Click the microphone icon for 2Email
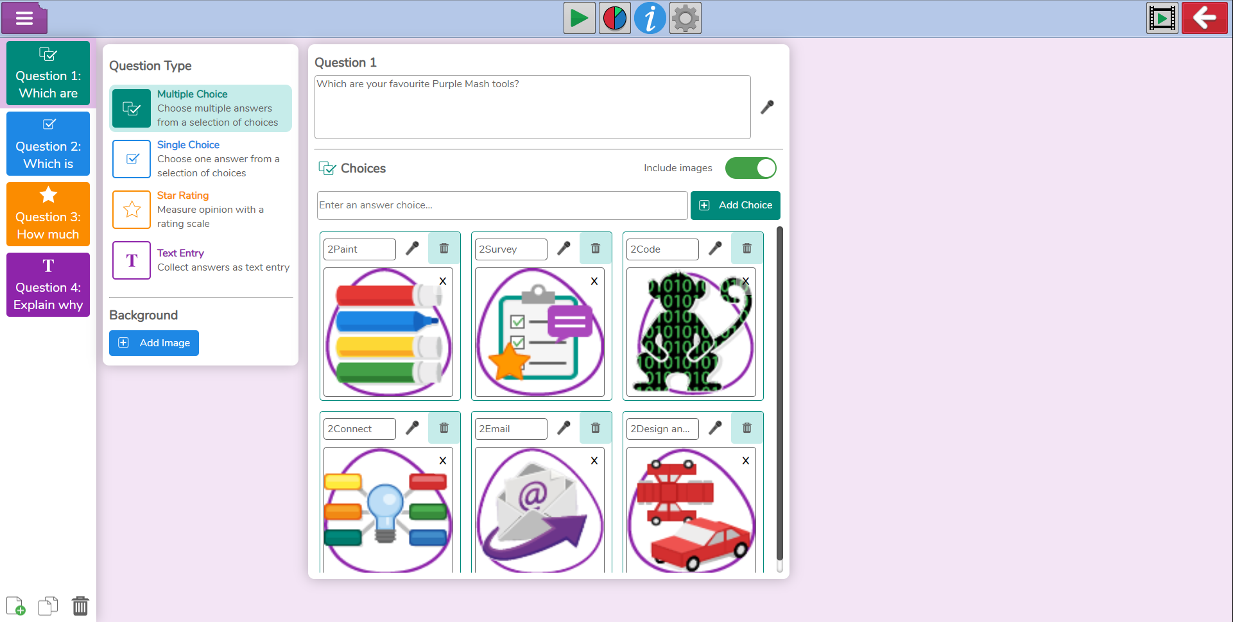Screen dimensions: 1233x622 pyautogui.click(x=564, y=428)
